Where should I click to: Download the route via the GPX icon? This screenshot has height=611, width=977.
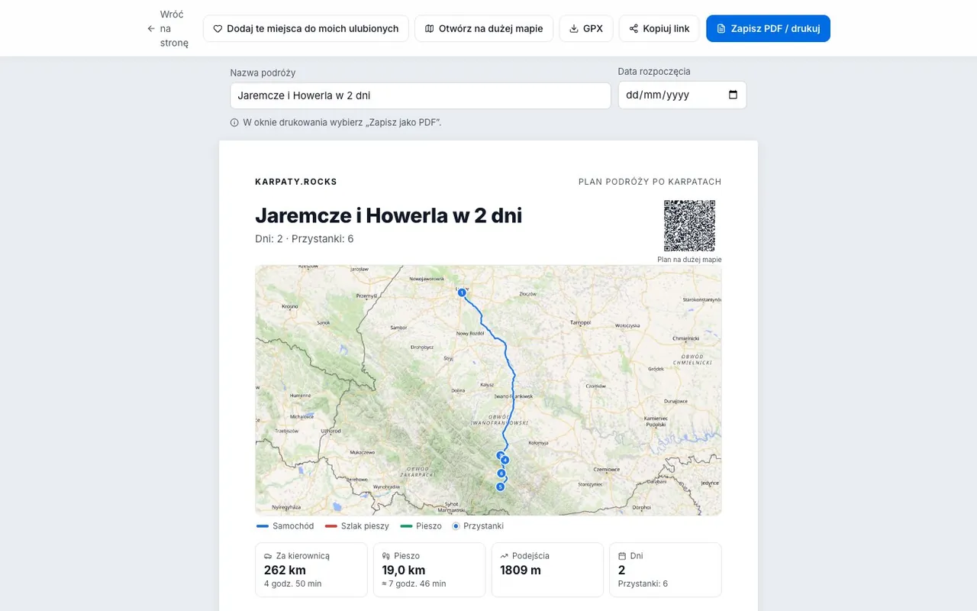[574, 29]
